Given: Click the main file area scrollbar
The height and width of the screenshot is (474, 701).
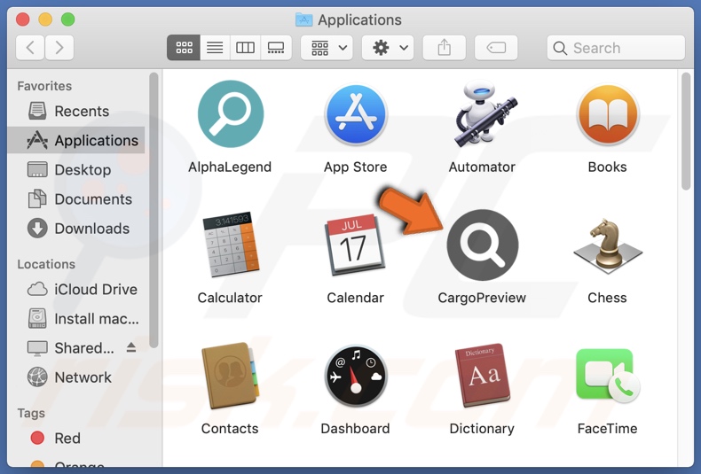Looking at the screenshot, I should pyautogui.click(x=686, y=132).
